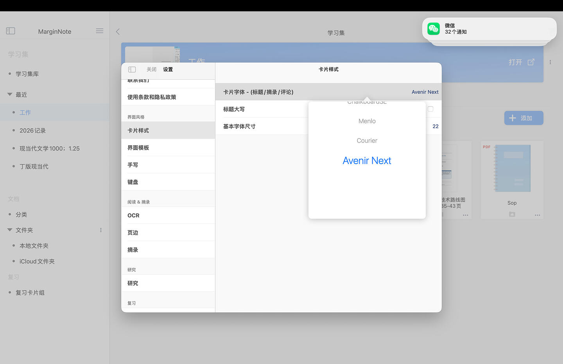Select Menlo in the font picker
Image resolution: width=563 pixels, height=364 pixels.
point(367,121)
